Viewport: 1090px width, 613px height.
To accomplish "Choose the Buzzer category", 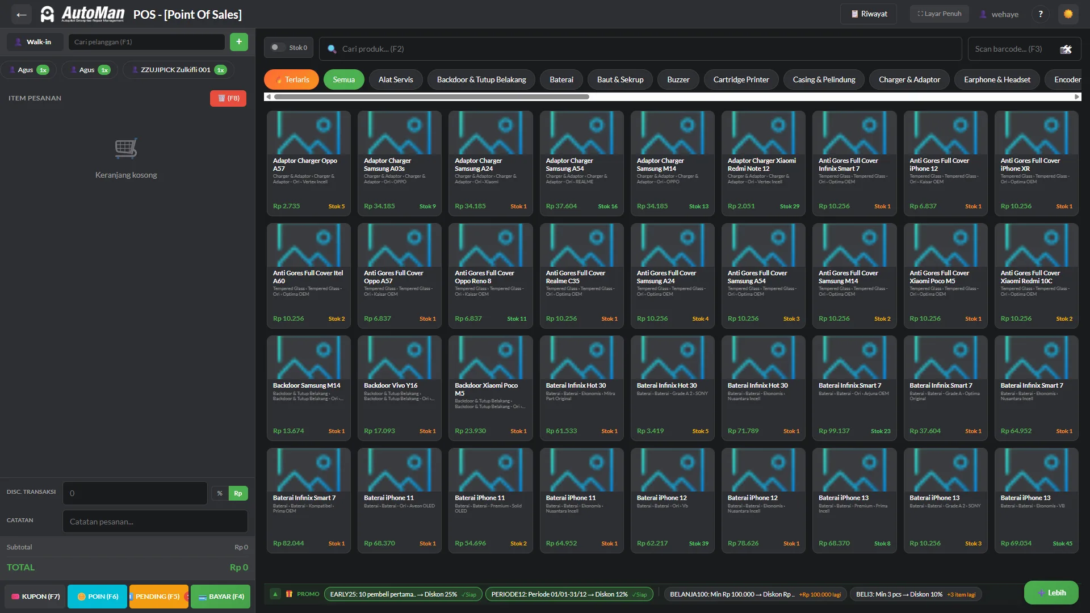I will coord(678,79).
